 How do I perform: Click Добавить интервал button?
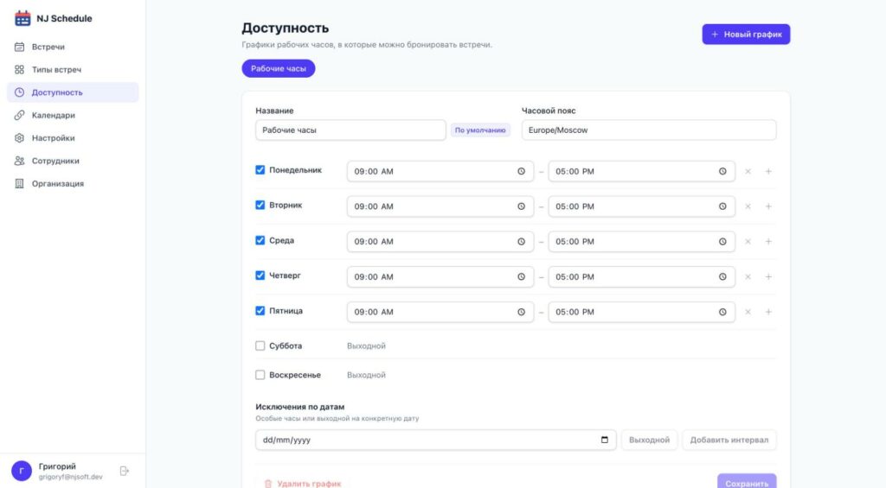pyautogui.click(x=729, y=440)
